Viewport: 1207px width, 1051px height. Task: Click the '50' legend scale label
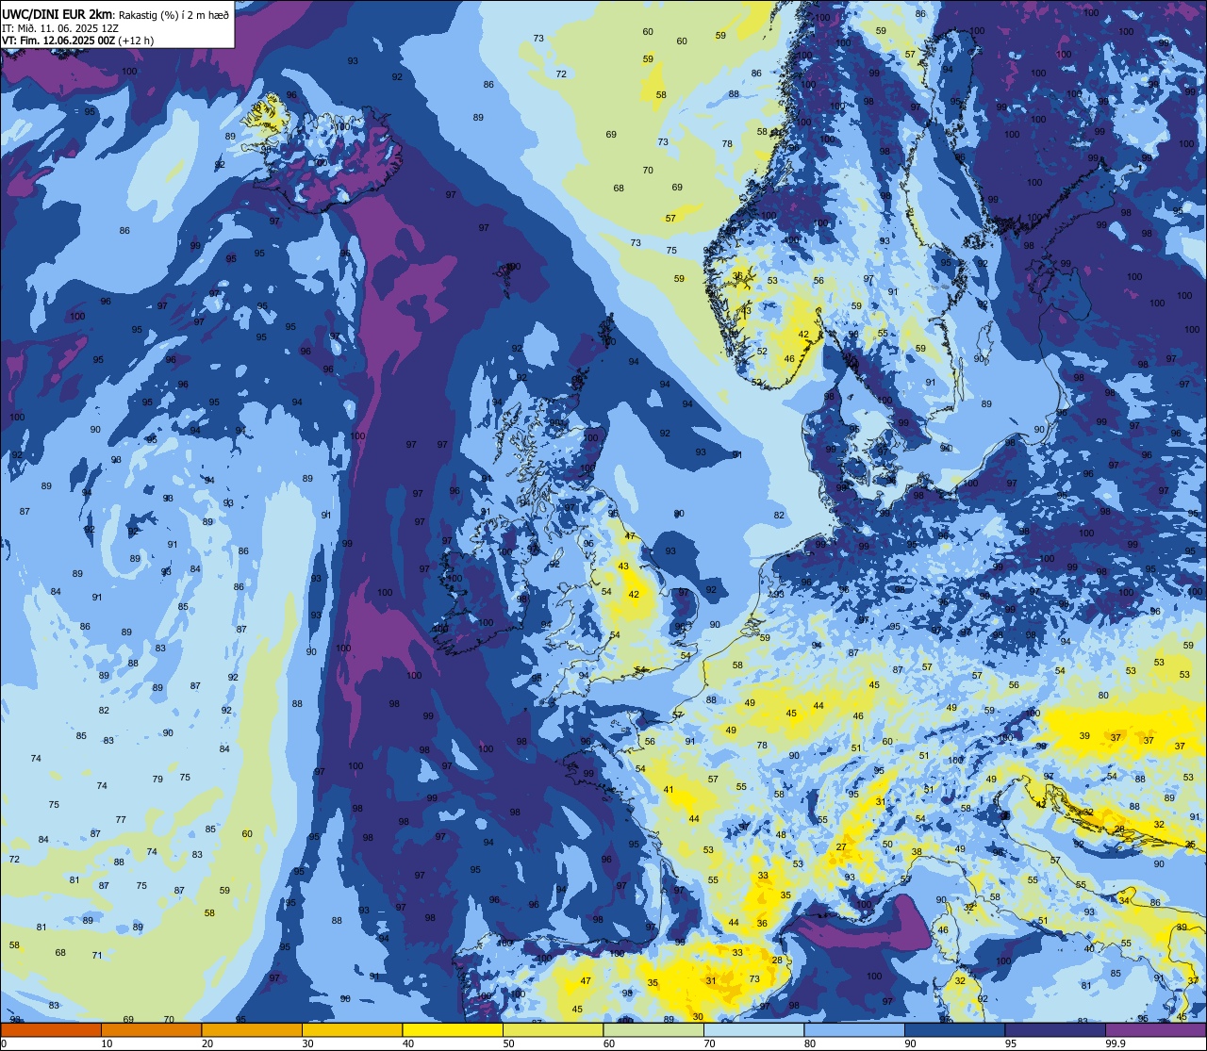pos(508,1043)
